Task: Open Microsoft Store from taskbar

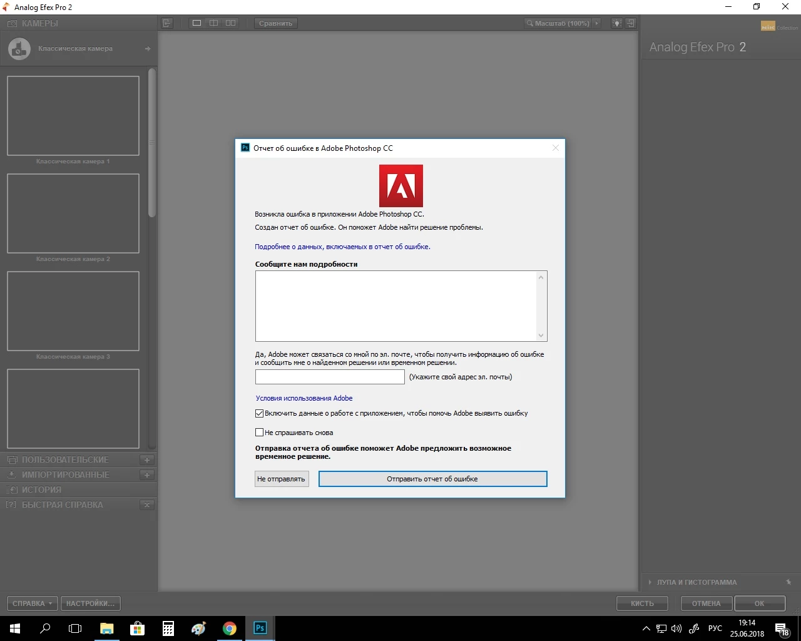Action: pos(137,628)
